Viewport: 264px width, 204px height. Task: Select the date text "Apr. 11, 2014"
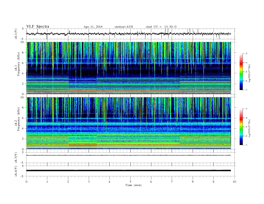point(93,27)
